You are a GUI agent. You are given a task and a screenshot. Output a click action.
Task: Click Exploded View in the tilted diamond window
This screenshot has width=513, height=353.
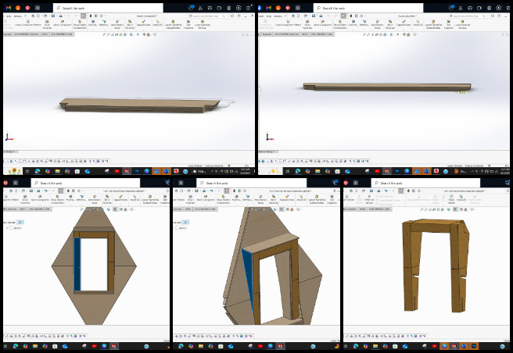click(286, 198)
